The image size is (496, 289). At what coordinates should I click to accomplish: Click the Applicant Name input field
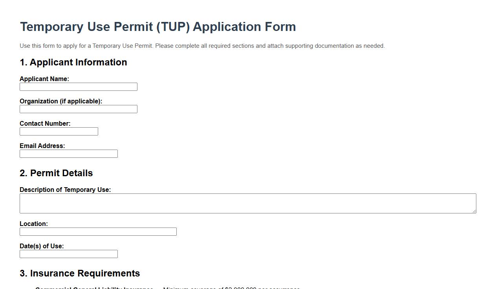[78, 87]
